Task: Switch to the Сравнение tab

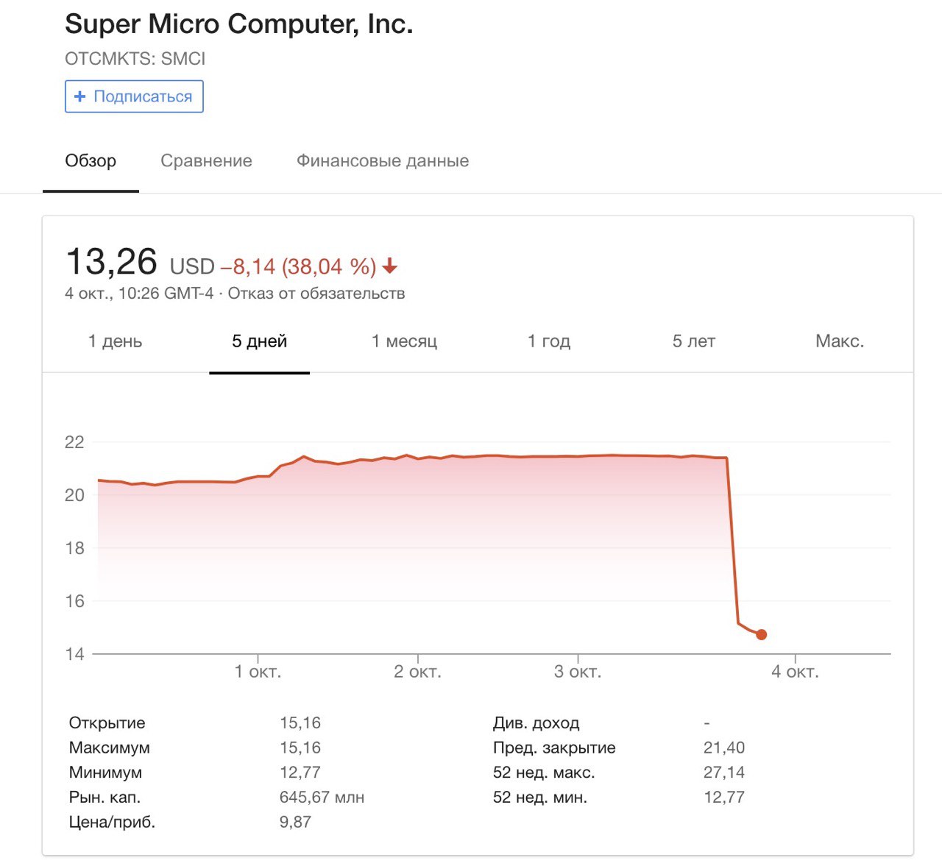Action: click(x=206, y=160)
